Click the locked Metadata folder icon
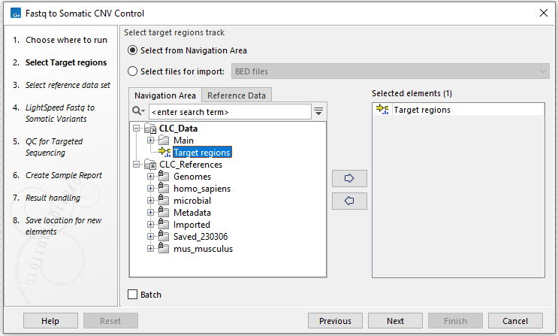This screenshot has width=558, height=336. [163, 212]
